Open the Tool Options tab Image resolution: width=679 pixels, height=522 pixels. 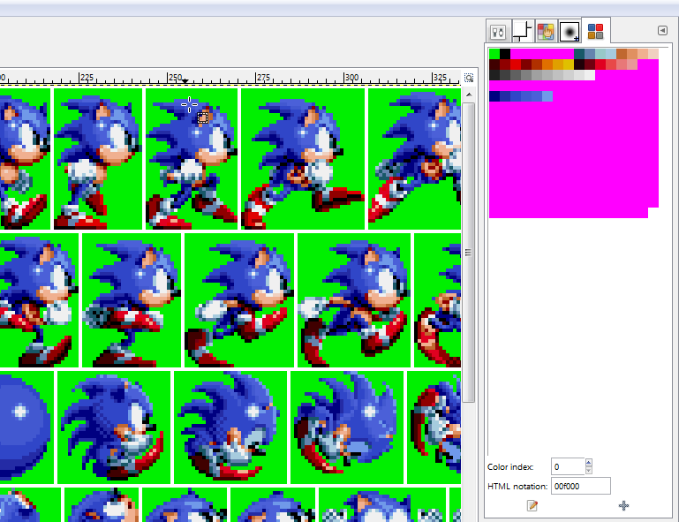click(x=498, y=32)
